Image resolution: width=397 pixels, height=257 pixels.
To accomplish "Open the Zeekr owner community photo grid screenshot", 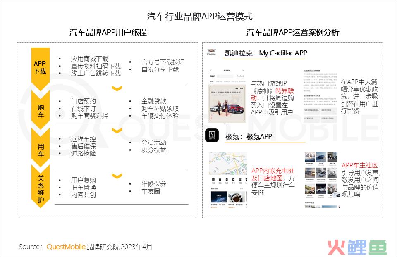I will coord(322,180).
